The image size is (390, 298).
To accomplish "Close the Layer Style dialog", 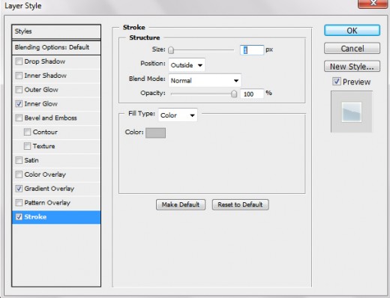I will pyautogui.click(x=373, y=4).
